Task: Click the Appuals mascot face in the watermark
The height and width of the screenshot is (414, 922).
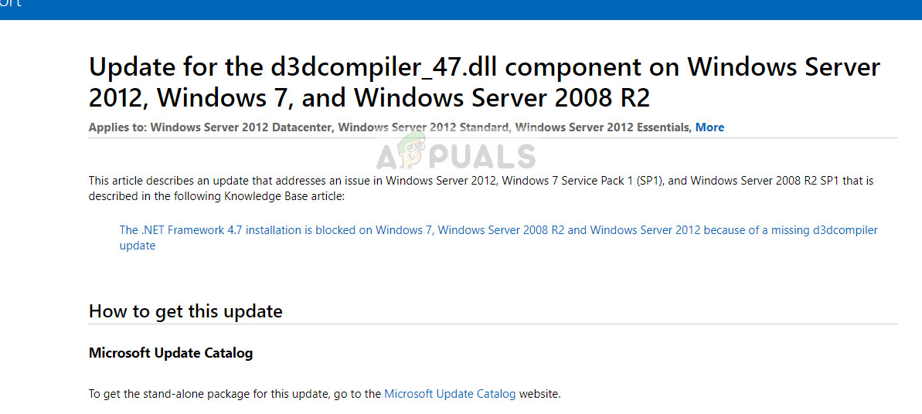Action: click(410, 151)
